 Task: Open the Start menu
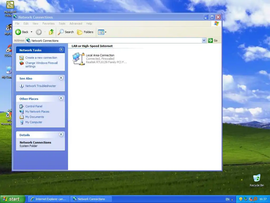[x=13, y=199]
